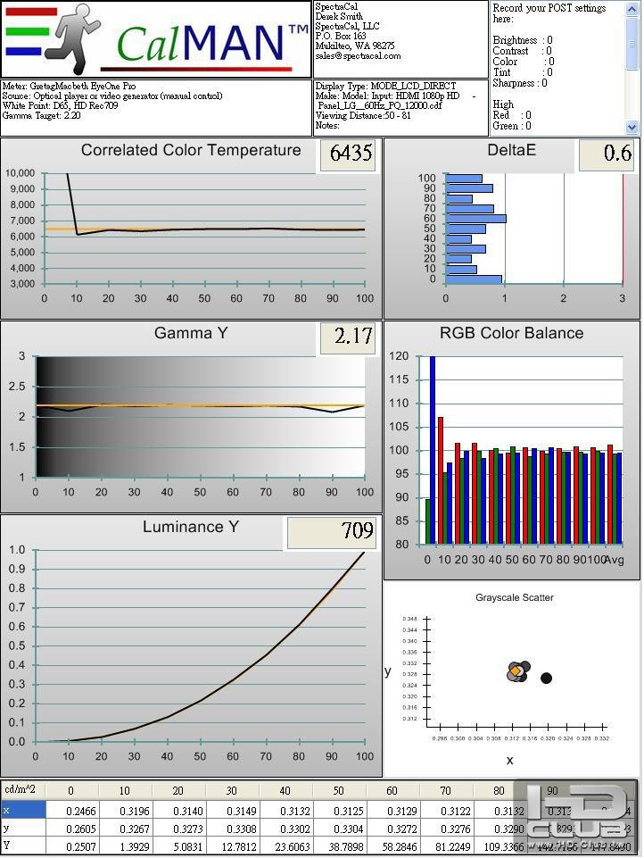Click the running man figure in logo
Screen dimensions: 644x858
pyautogui.click(x=73, y=38)
